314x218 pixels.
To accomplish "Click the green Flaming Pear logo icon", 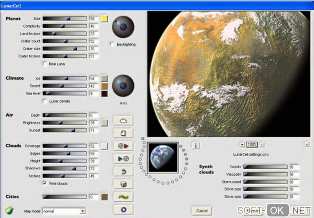I will click(9, 210).
